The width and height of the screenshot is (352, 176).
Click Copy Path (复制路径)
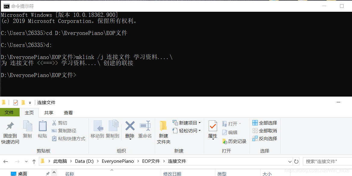pyautogui.click(x=64, y=131)
